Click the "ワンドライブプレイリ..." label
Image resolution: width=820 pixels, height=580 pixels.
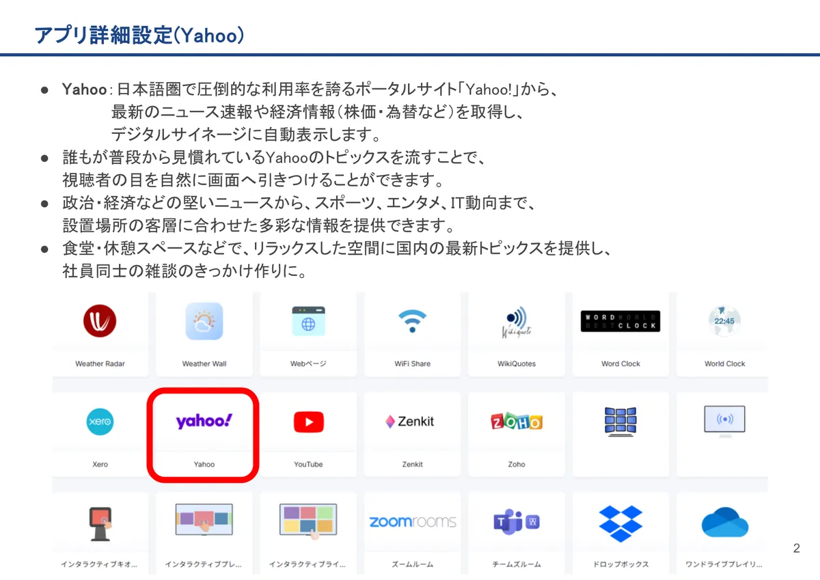tap(724, 565)
